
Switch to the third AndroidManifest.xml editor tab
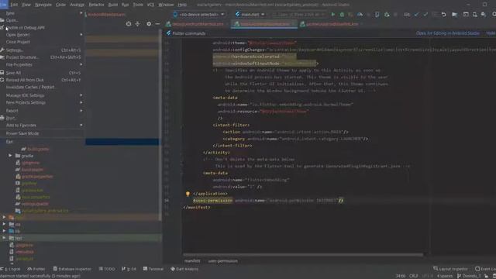[x=331, y=24]
